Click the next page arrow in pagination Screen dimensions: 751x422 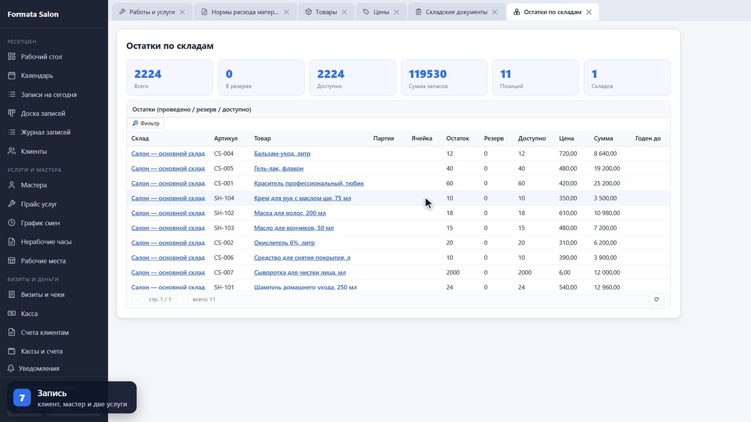182,299
